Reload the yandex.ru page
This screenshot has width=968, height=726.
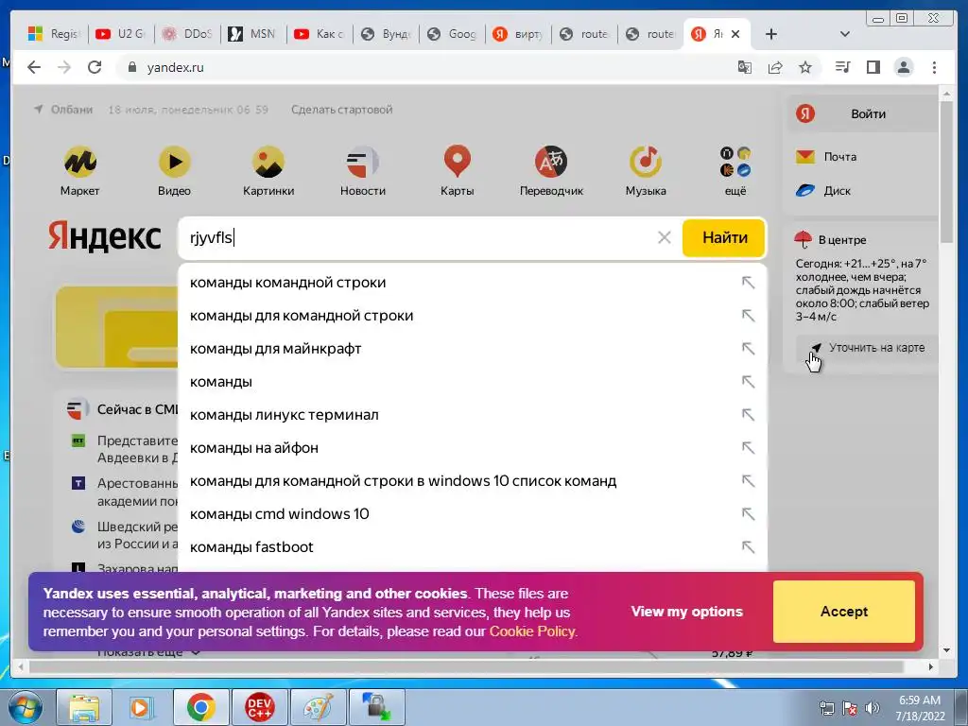[x=95, y=67]
